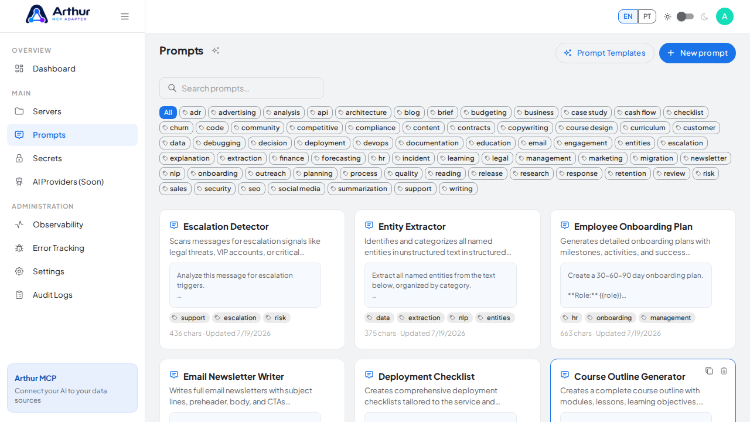Filter prompts by social media tag
750x422 pixels.
click(296, 189)
